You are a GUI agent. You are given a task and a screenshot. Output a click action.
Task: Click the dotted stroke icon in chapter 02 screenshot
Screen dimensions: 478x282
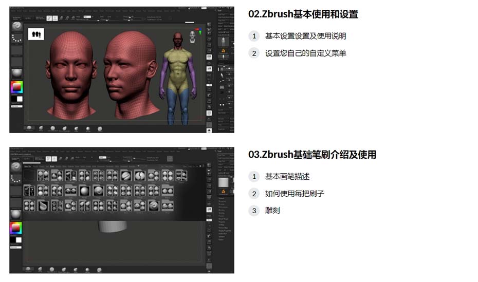pos(17,39)
